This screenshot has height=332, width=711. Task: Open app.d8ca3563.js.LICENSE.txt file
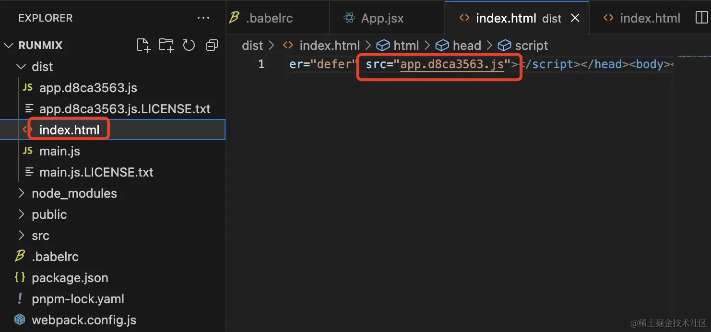point(112,109)
